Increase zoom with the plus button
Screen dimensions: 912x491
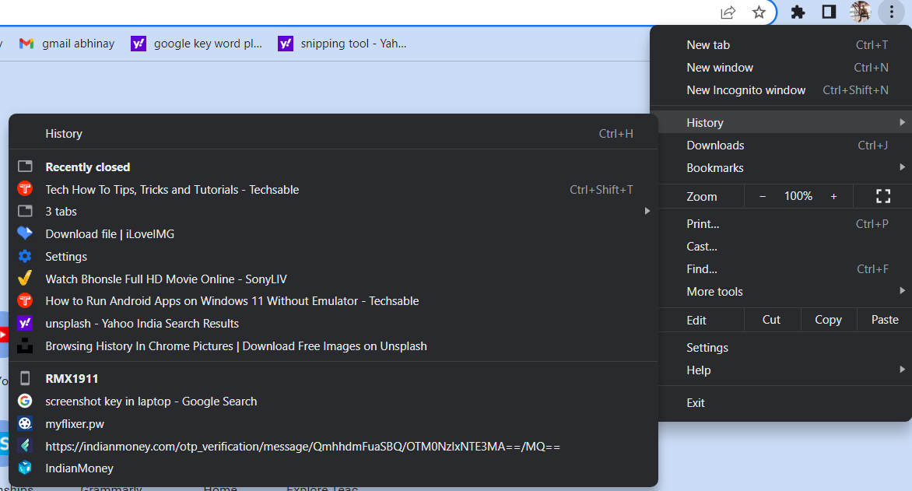coord(833,196)
